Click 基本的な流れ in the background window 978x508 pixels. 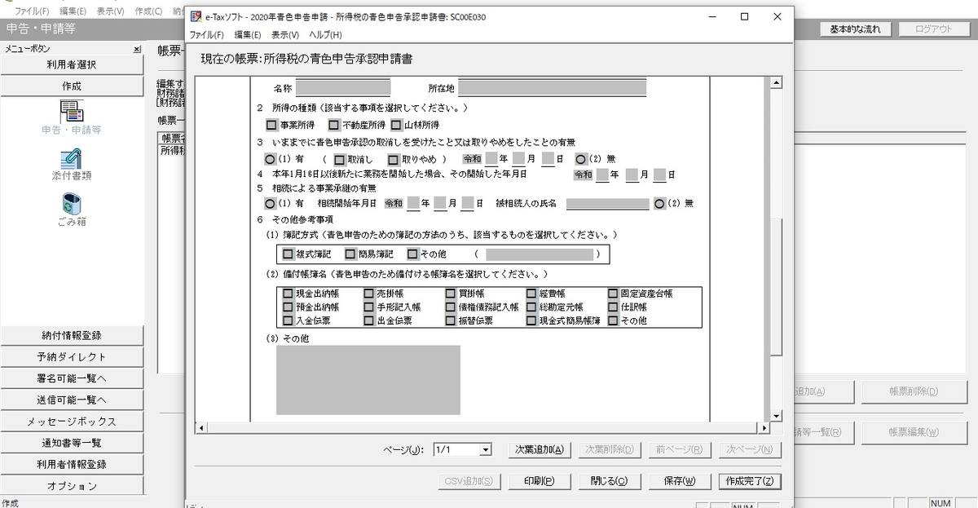coord(856,29)
